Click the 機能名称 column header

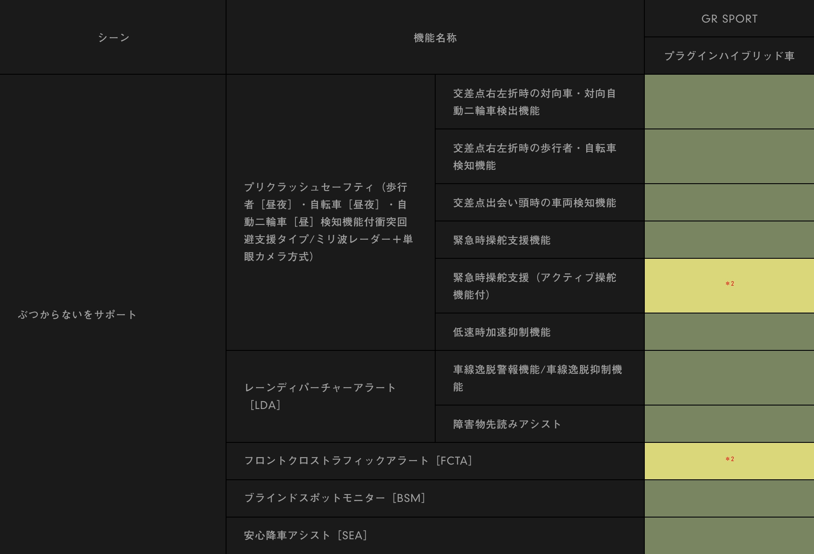click(435, 38)
